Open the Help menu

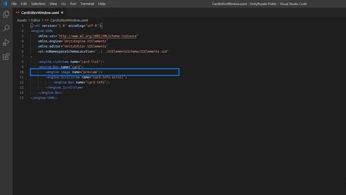tap(102, 4)
